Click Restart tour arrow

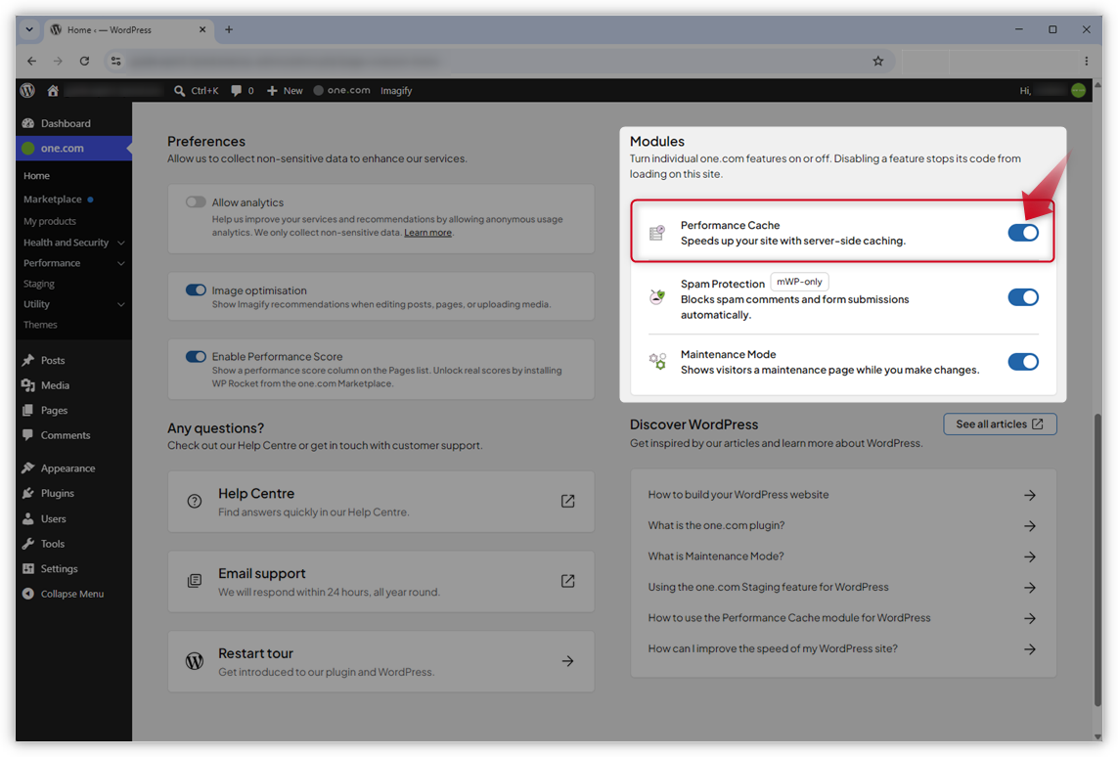pos(567,661)
